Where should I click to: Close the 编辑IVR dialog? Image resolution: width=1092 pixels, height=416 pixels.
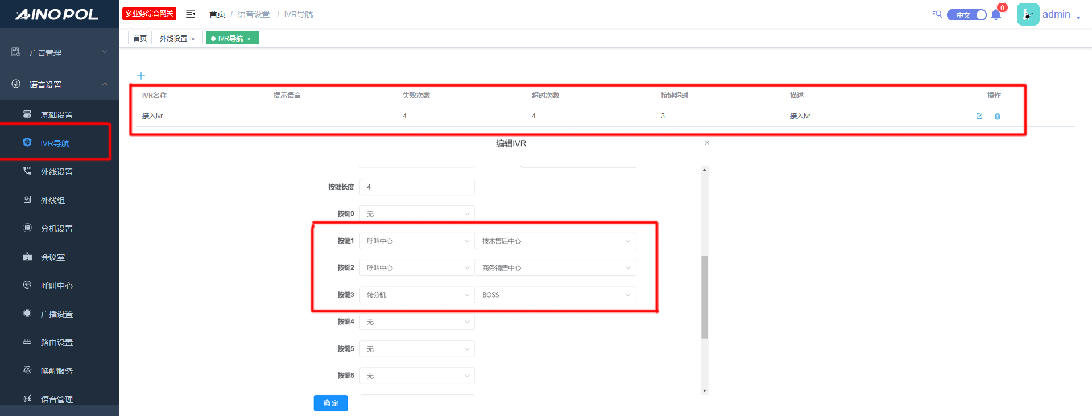point(707,143)
